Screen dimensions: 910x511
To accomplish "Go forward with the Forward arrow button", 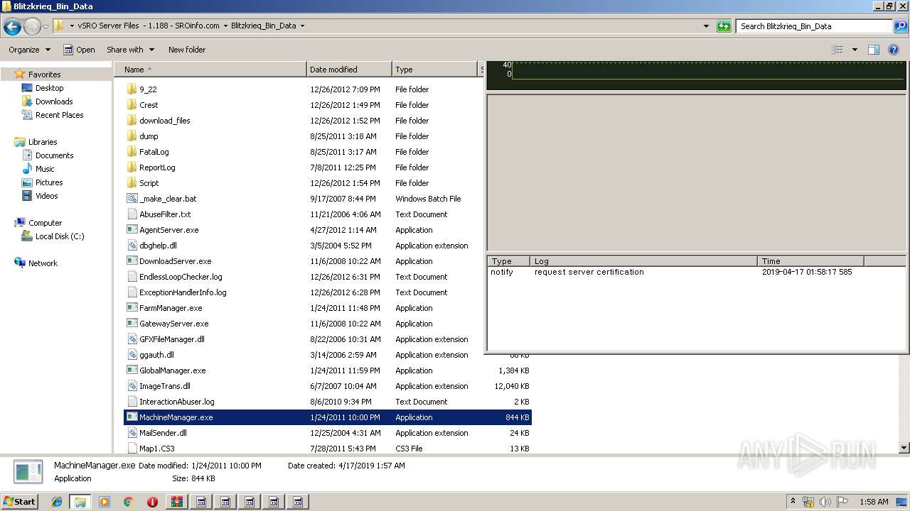I will tap(32, 27).
